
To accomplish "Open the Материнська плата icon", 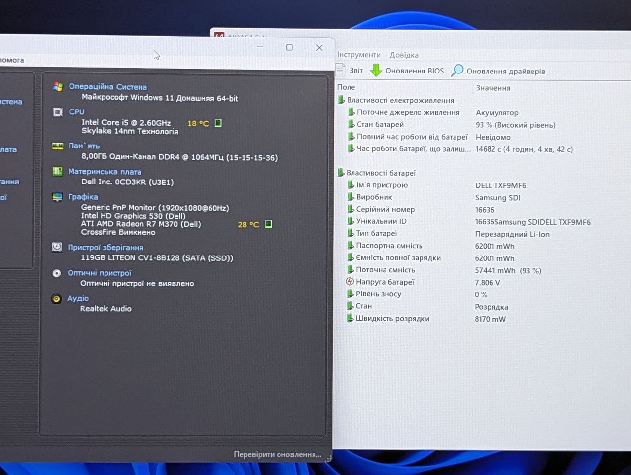I will [x=58, y=172].
